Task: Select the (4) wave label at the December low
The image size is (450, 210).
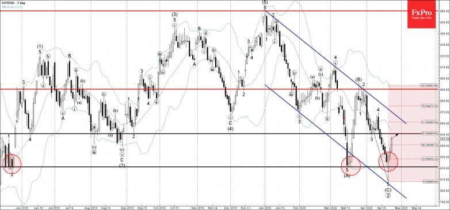Action: coord(230,129)
